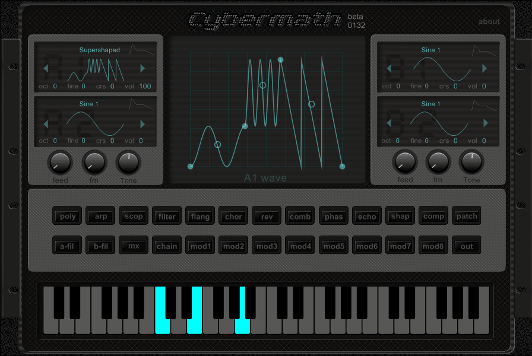Click the A1 oct value
Viewport: 532px width, 356px height.
click(55, 86)
